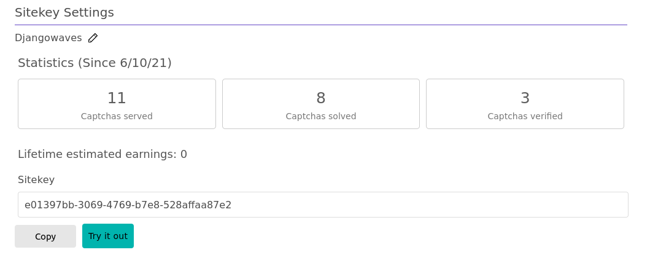This screenshot has width=650, height=263.
Task: Click the number 11 in the served card
Action: coord(117,98)
